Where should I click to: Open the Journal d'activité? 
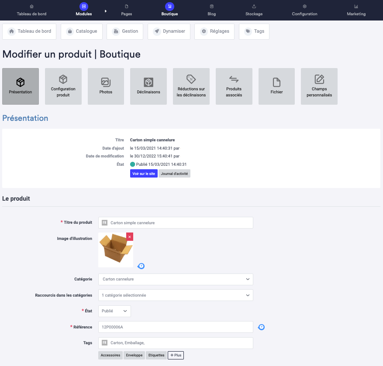coord(174,174)
